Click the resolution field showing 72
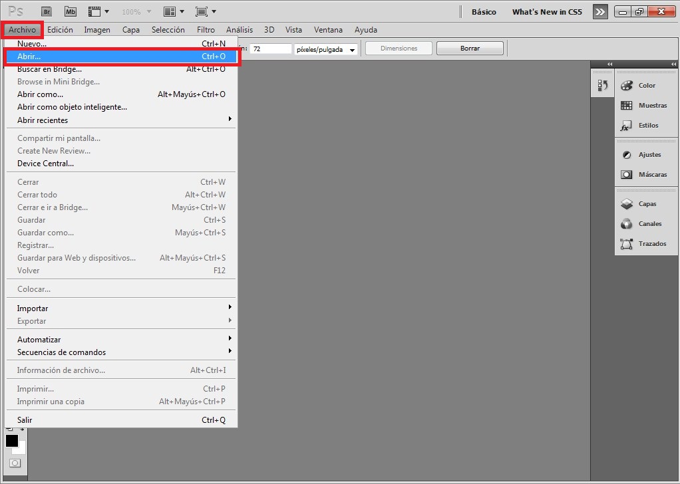The height and width of the screenshot is (484, 680). point(271,49)
